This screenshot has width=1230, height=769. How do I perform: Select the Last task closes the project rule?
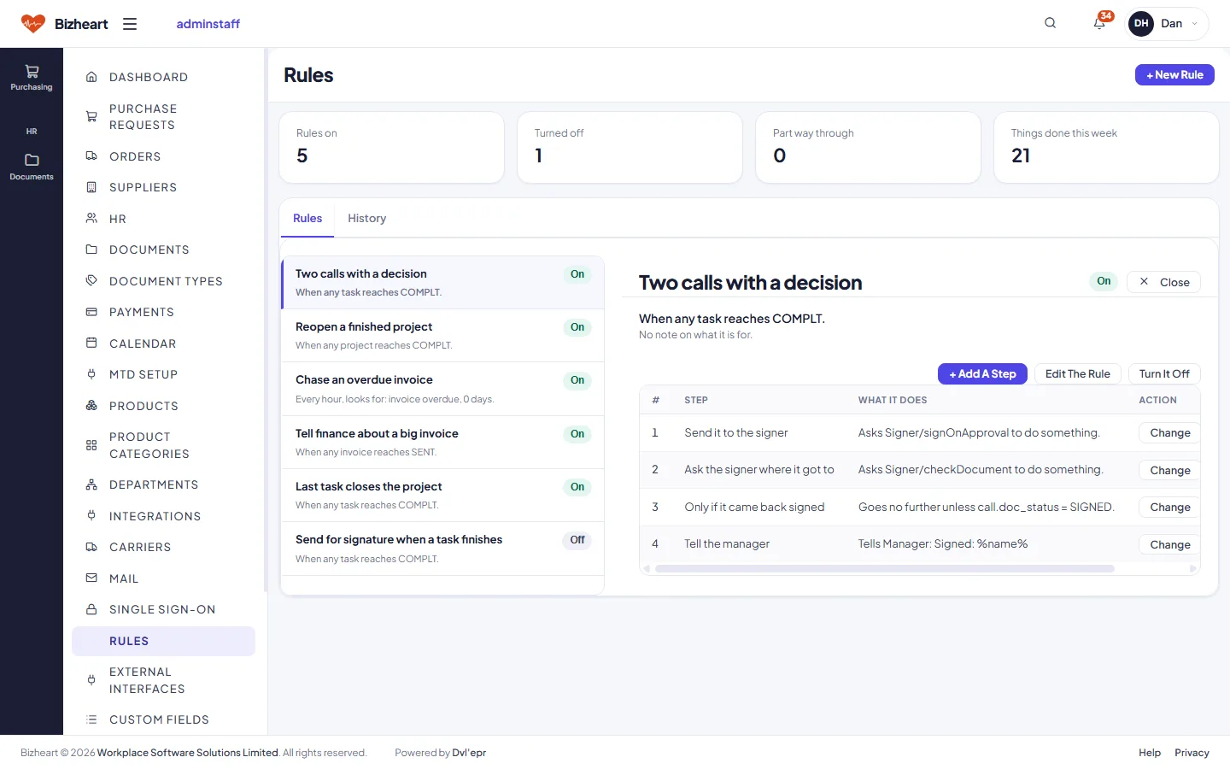pos(442,496)
